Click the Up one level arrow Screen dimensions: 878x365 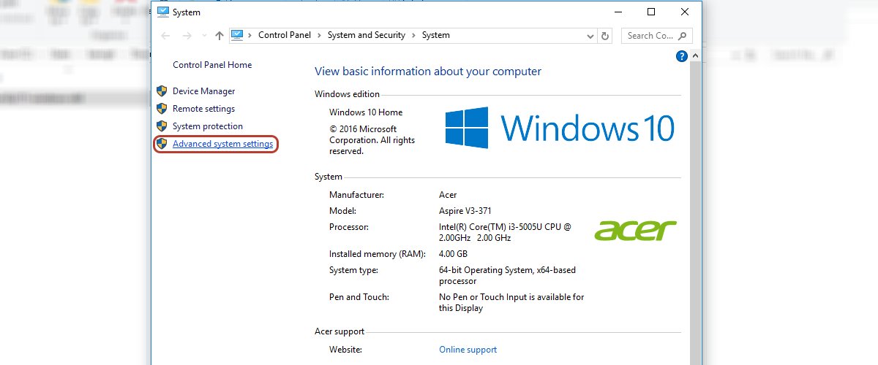pyautogui.click(x=219, y=35)
